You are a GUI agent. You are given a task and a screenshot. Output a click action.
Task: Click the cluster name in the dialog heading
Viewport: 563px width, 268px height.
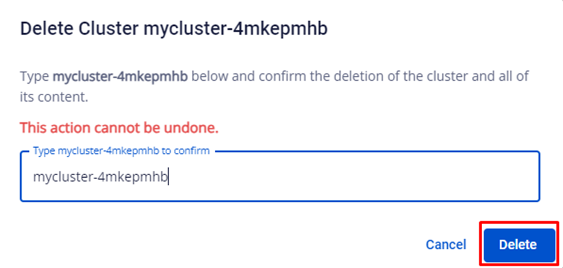tap(235, 28)
